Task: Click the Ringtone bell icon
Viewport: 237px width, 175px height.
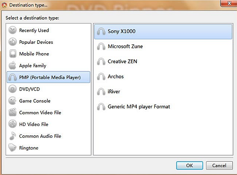Action: pyautogui.click(x=13, y=147)
